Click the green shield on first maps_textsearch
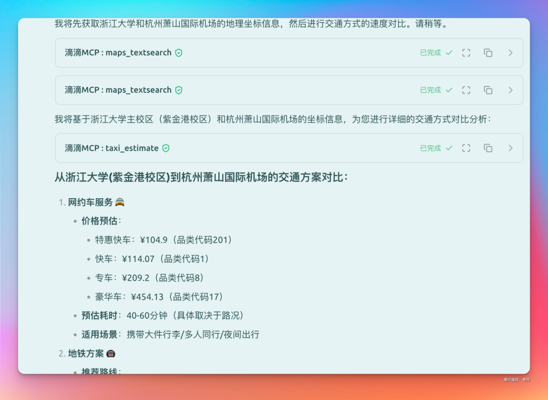 pyautogui.click(x=179, y=53)
